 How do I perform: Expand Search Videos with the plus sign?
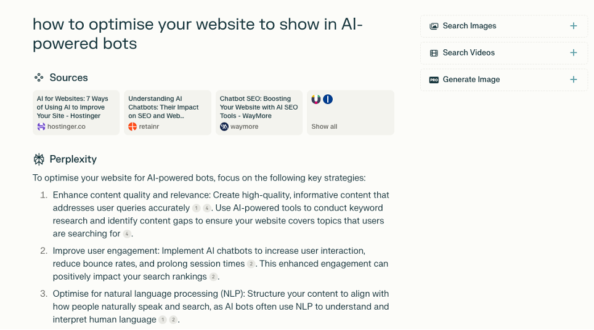coord(574,52)
